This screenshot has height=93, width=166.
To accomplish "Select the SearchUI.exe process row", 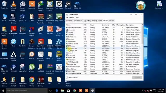I will (103, 69).
